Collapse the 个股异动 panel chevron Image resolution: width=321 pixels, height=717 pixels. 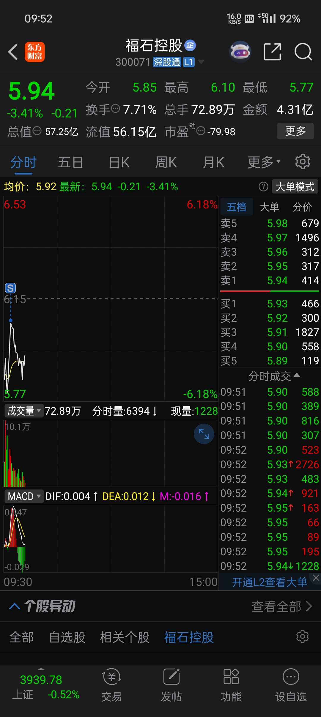coord(15,606)
